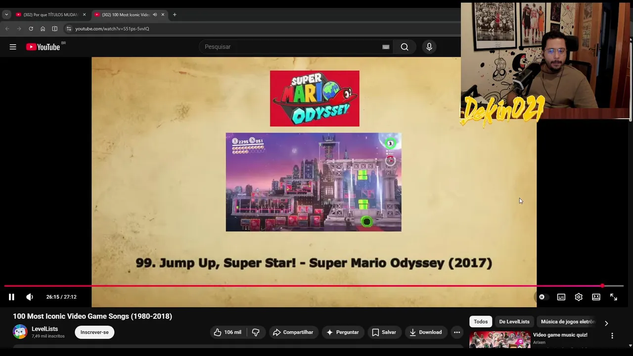The image size is (633, 356).
Task: Go back in browser history
Action: [x=7, y=29]
